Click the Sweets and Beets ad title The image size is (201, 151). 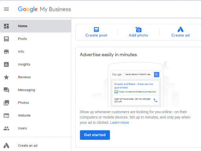[134, 86]
